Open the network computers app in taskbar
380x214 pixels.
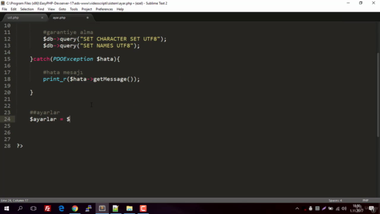pyautogui.click(x=88, y=209)
